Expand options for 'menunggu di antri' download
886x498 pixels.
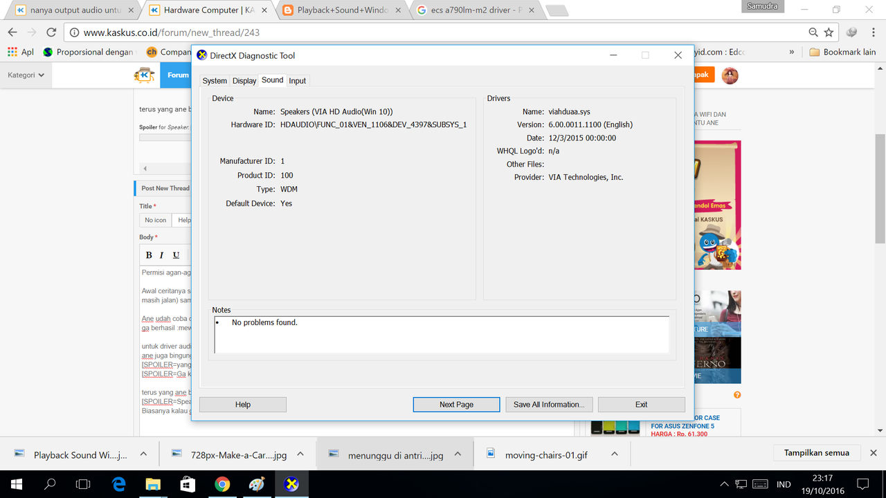coord(458,454)
